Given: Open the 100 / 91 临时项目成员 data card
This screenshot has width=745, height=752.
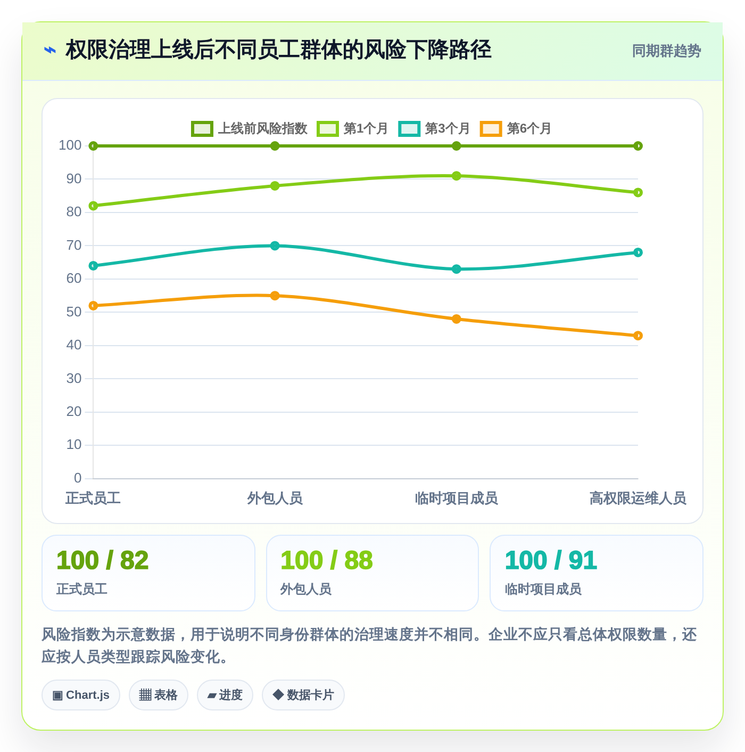Looking at the screenshot, I should (x=597, y=573).
